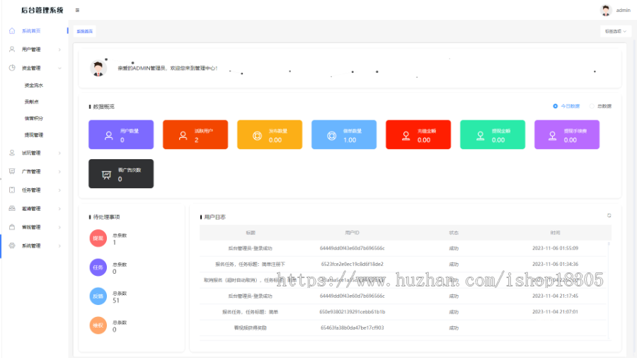Open the tab options dropdown at top right
Image resolution: width=637 pixels, height=358 pixels.
click(616, 31)
